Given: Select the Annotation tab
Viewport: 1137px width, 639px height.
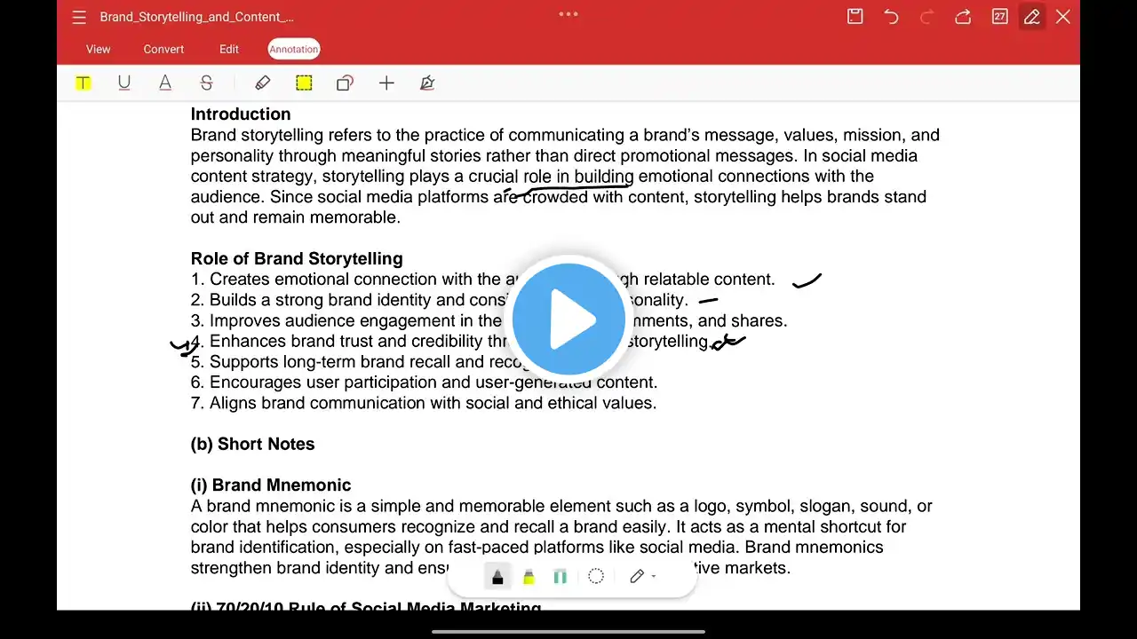Looking at the screenshot, I should (x=293, y=50).
